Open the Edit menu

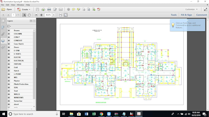pos(7,5)
